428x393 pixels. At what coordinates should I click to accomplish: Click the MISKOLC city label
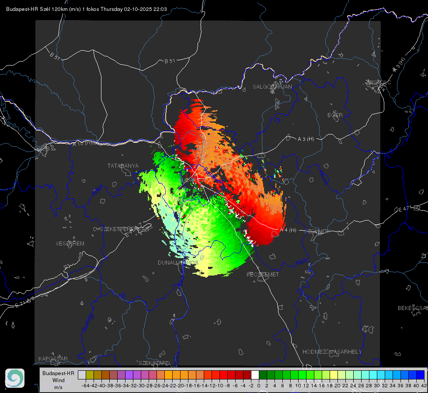tap(379, 82)
